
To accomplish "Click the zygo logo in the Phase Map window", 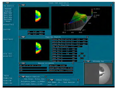I will pyautogui.click(x=23, y=5).
